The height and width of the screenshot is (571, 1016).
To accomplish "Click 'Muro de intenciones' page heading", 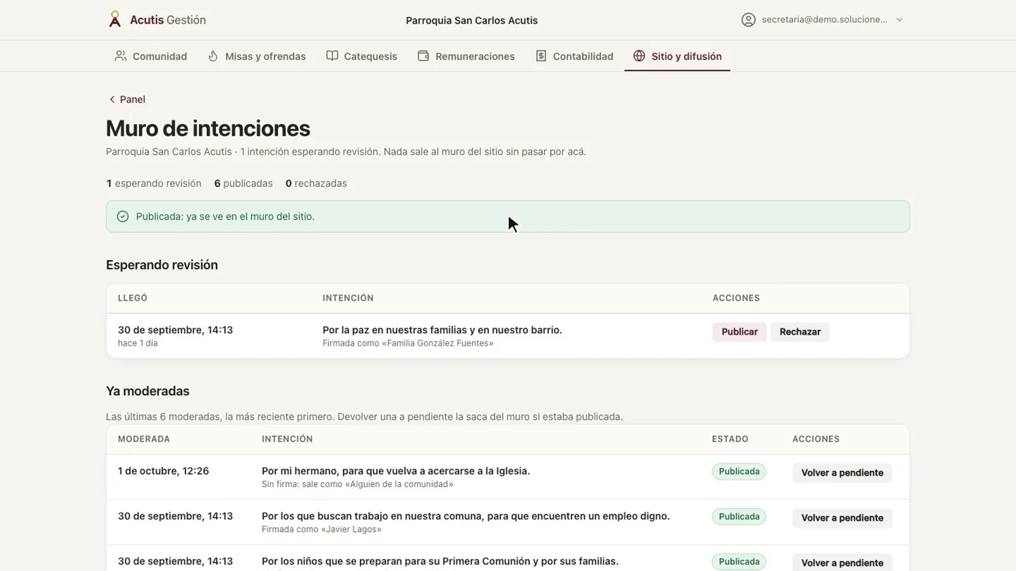I will pos(208,128).
